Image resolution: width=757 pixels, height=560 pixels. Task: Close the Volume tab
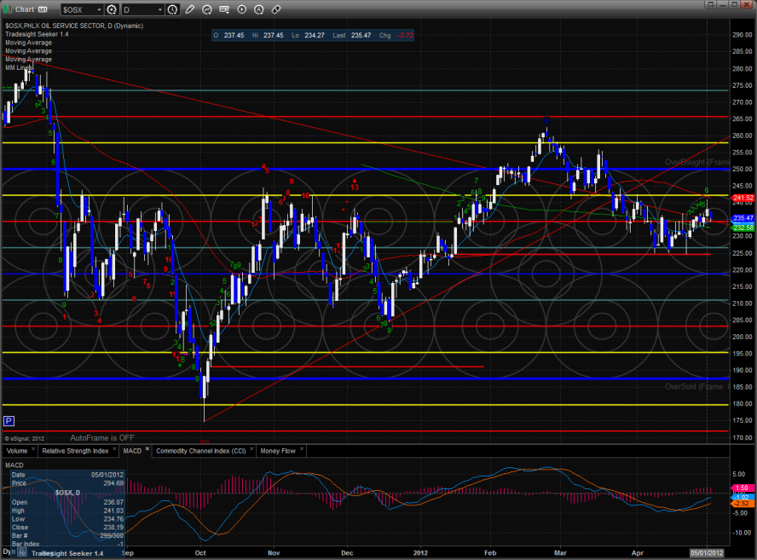[35, 448]
